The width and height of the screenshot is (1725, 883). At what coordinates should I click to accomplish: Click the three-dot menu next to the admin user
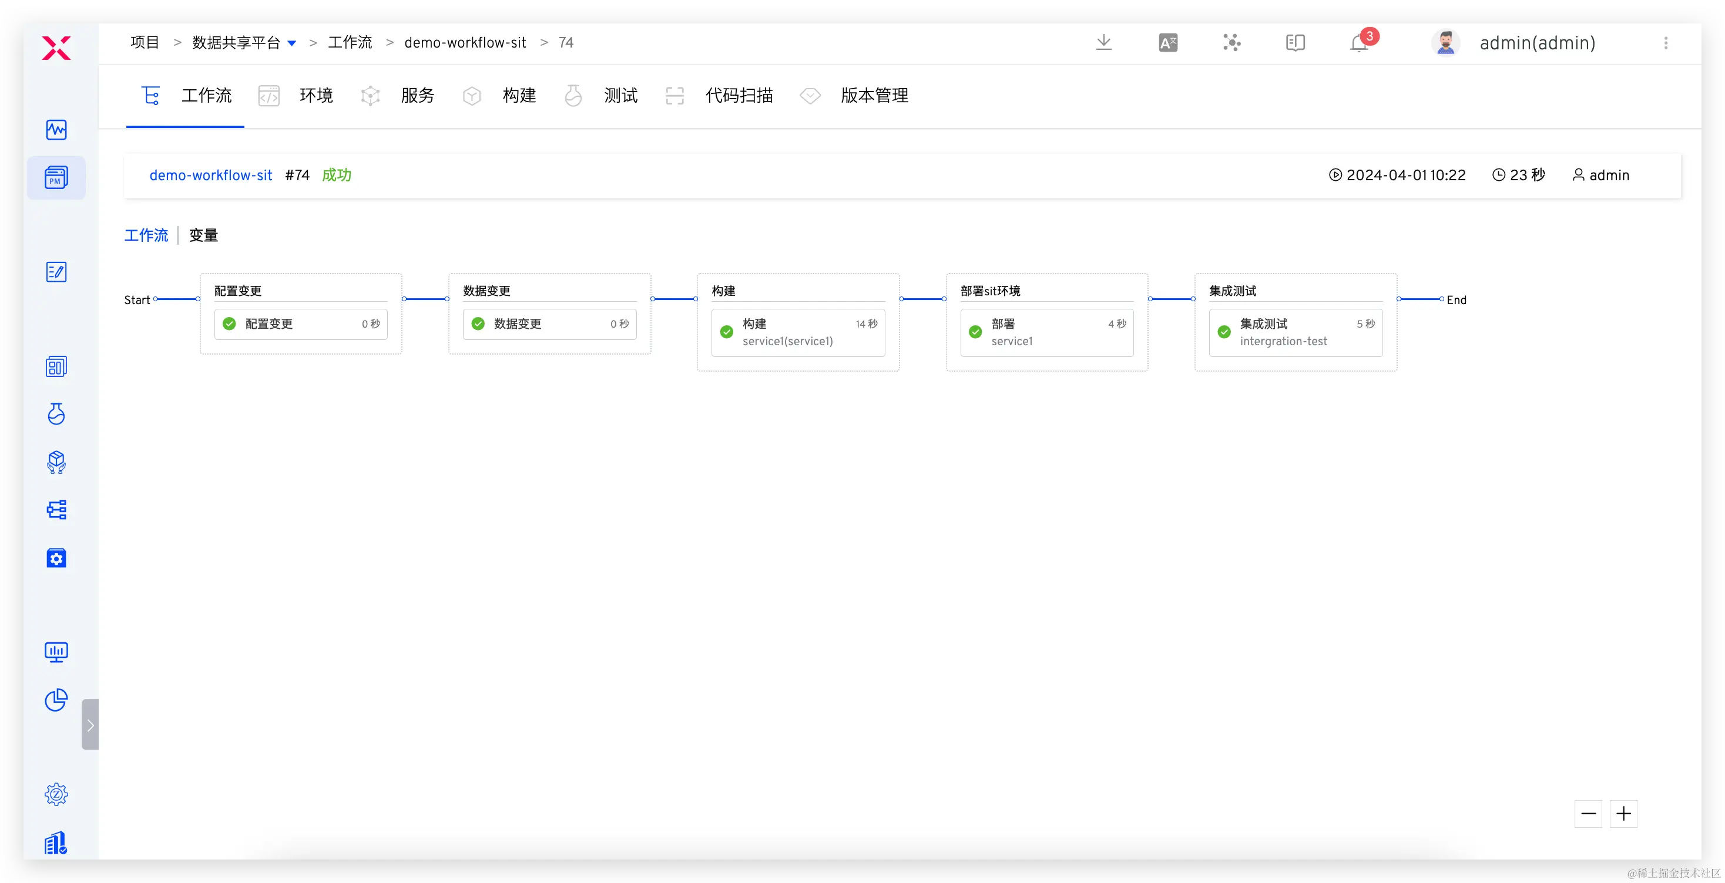[1666, 43]
